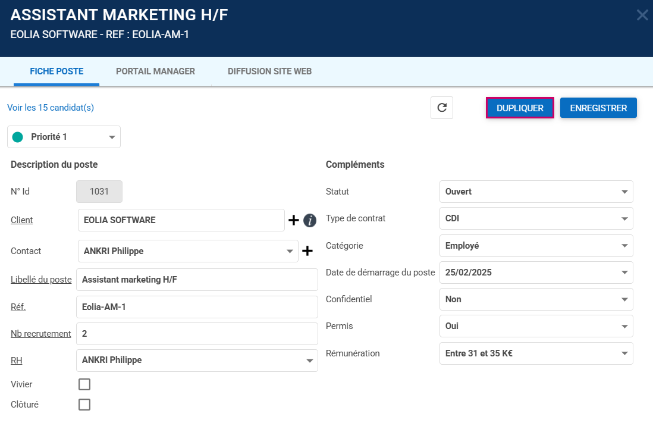Viewport: 653px width, 426px height.
Task: Click the refresh icon button
Action: (x=441, y=108)
